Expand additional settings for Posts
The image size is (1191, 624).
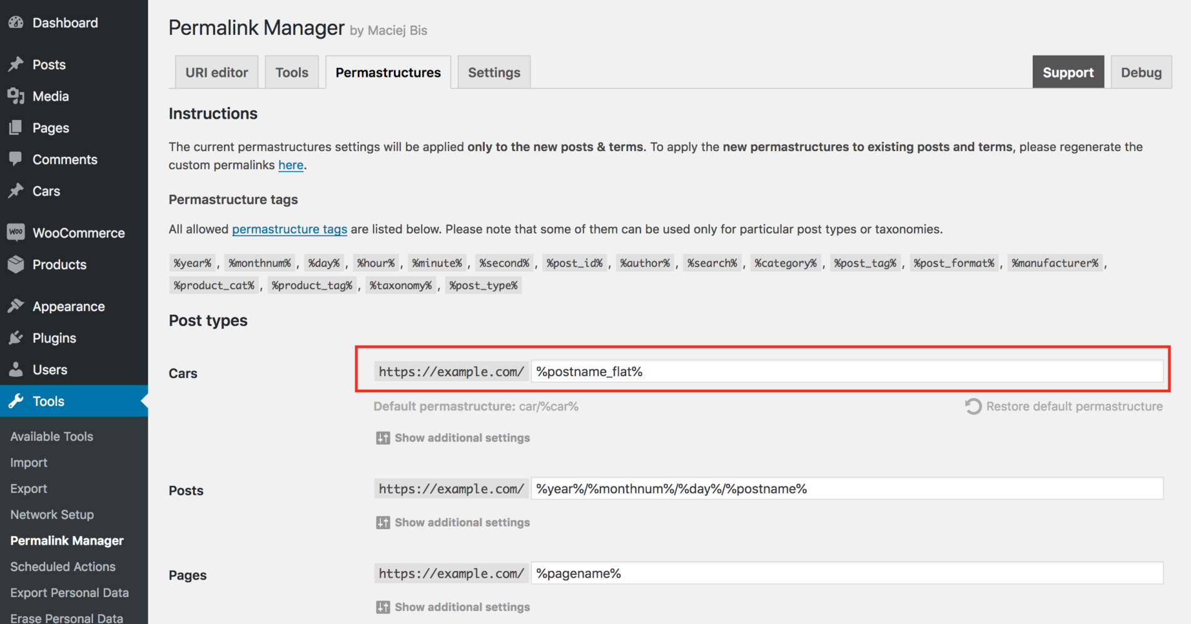tap(461, 522)
